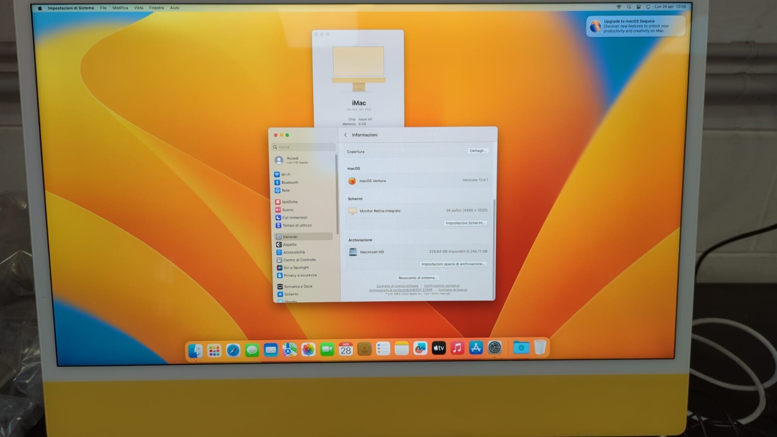The image size is (777, 437).
Task: Launch Maps from the Dock
Action: click(x=289, y=349)
